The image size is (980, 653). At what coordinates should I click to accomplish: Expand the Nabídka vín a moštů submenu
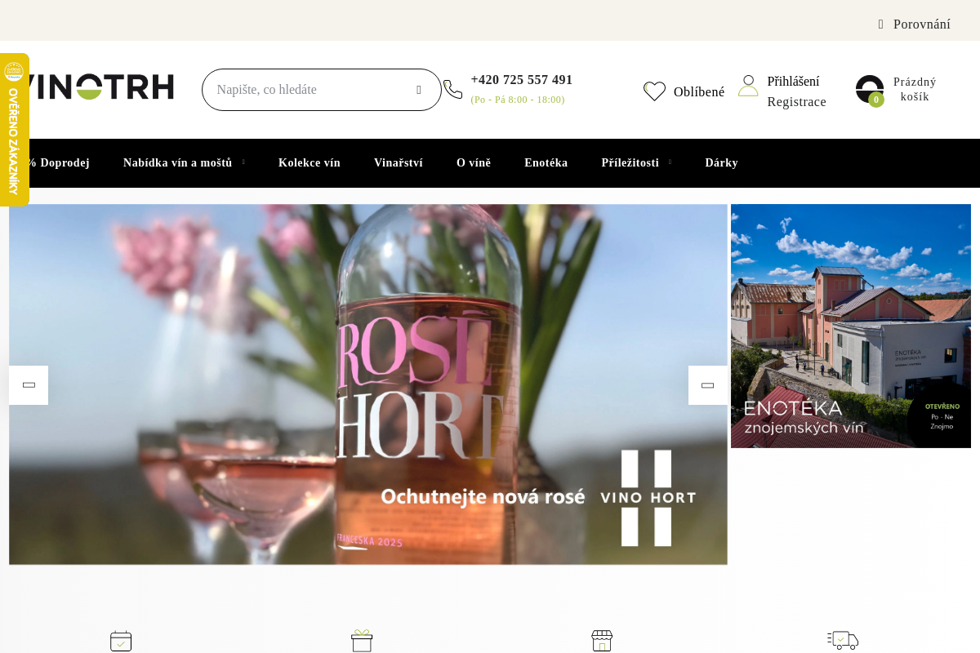pyautogui.click(x=243, y=162)
